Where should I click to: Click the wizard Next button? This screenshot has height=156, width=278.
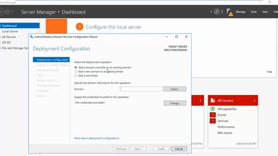click(138, 149)
